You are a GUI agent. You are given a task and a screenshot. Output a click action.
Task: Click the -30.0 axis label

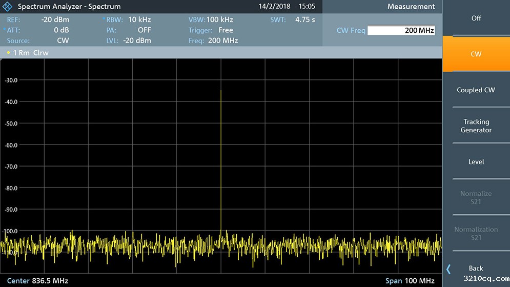11,80
